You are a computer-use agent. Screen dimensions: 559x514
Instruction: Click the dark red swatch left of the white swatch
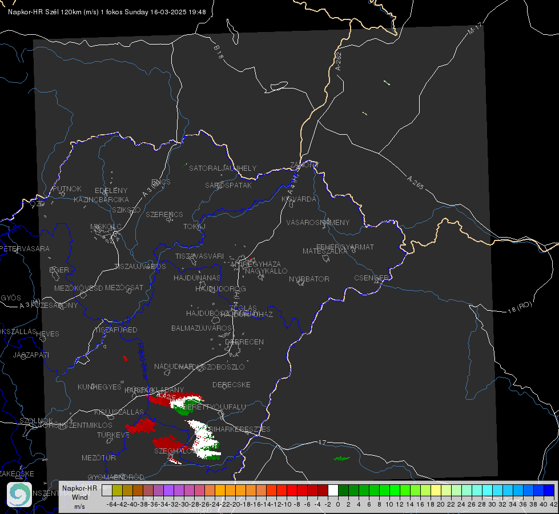coord(323,490)
